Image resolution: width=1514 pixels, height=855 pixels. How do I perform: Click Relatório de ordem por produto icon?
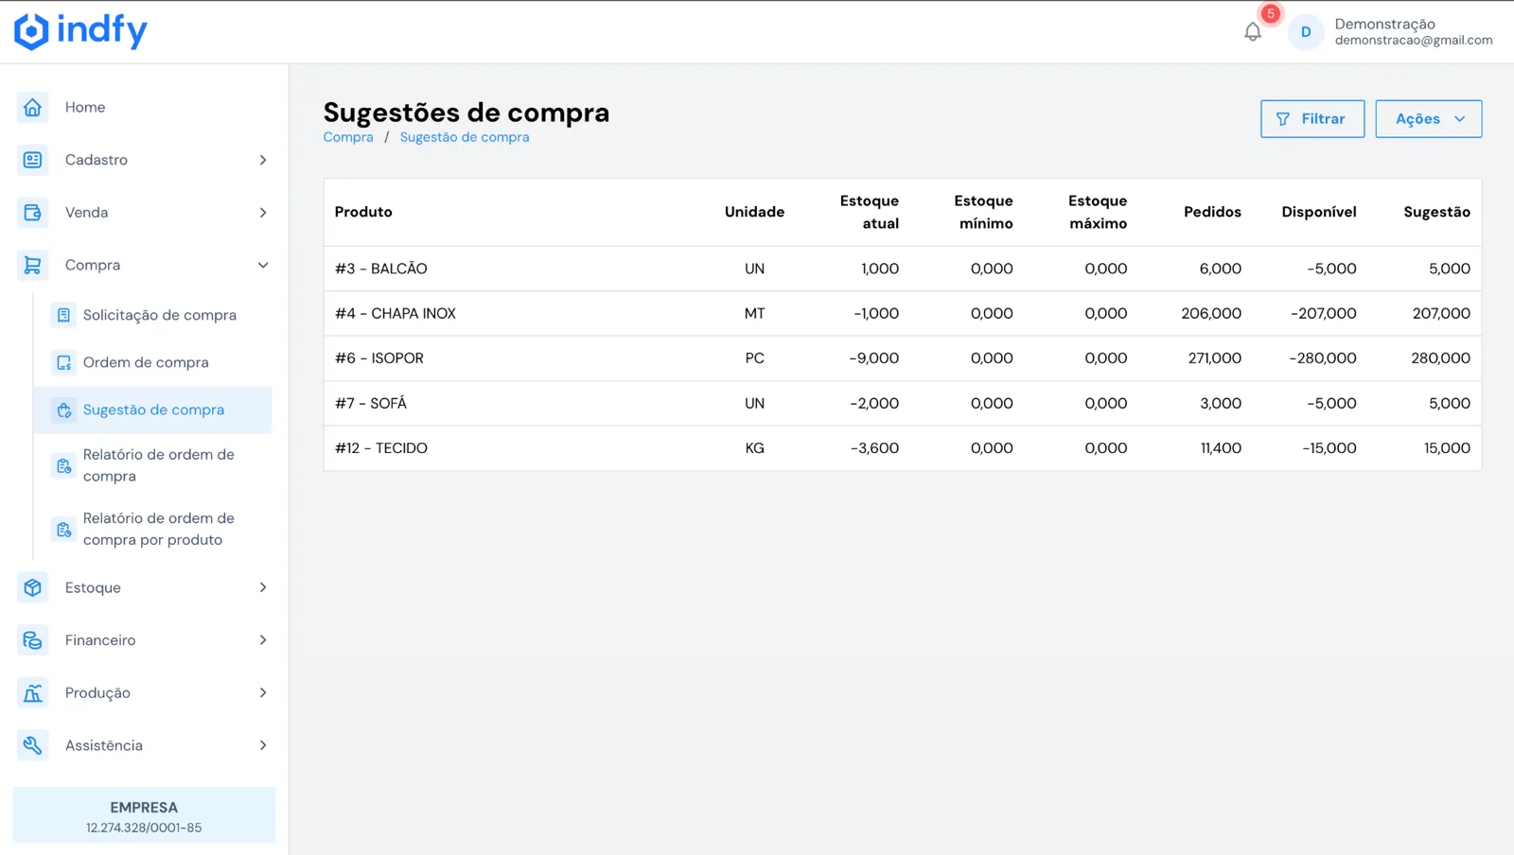click(63, 529)
